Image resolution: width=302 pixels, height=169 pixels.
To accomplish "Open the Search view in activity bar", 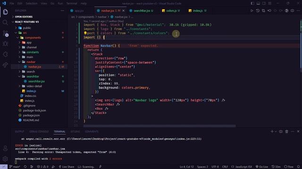I will [5, 23].
